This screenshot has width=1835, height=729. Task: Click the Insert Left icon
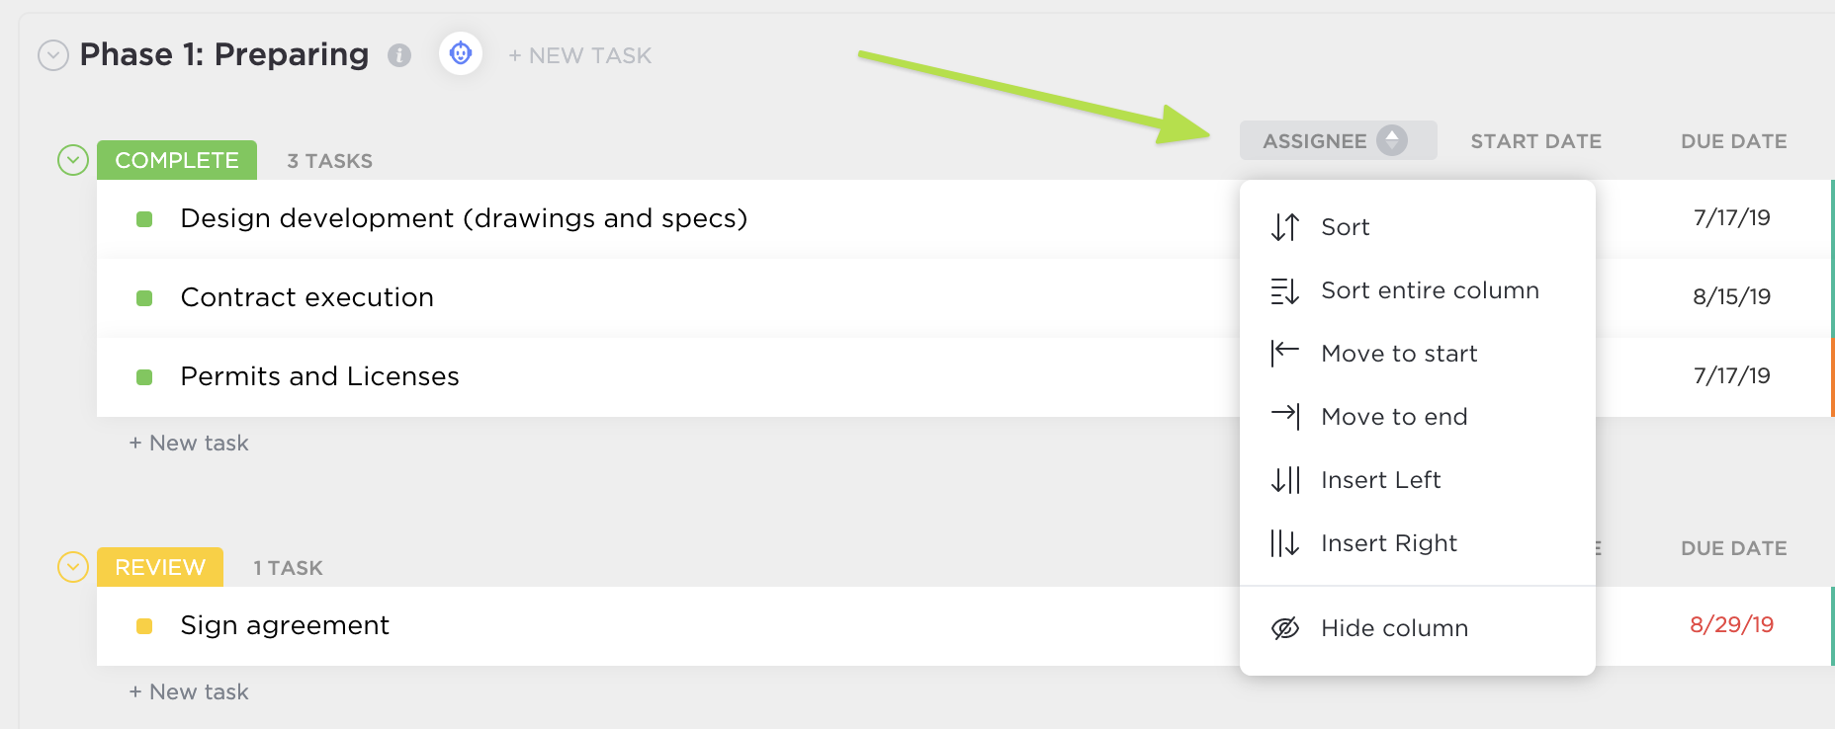[x=1283, y=479]
